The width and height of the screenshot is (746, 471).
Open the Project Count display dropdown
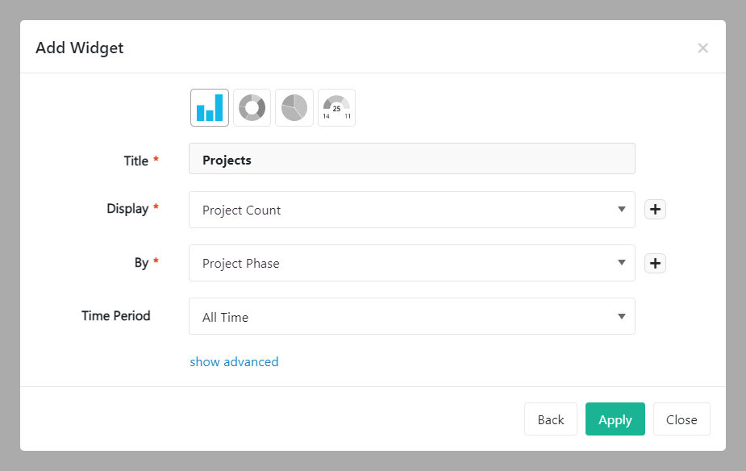(x=411, y=210)
